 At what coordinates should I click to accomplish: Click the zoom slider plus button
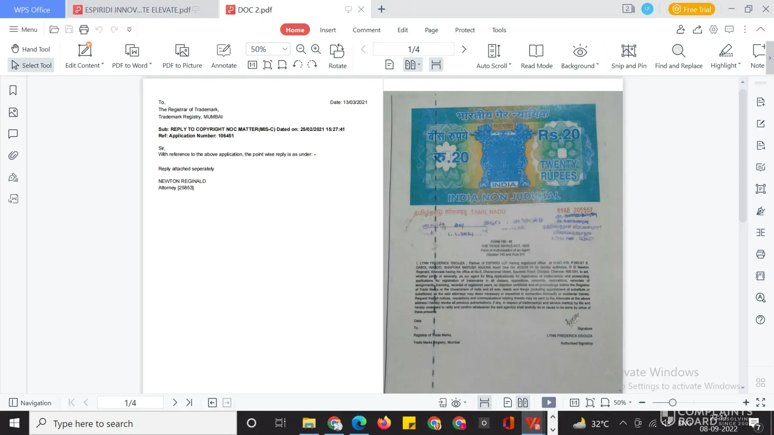pos(746,402)
